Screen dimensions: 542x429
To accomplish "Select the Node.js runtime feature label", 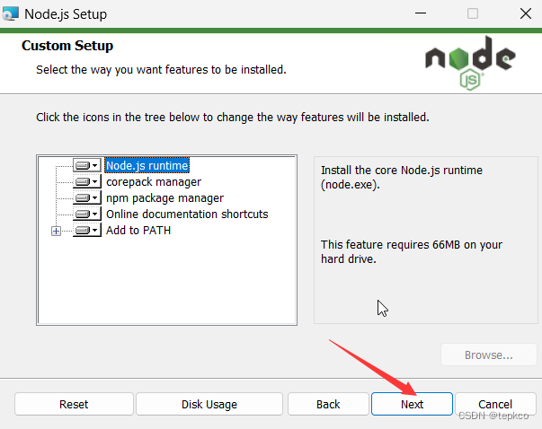I will [147, 166].
